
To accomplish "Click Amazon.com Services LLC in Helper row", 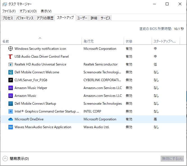I will point(103,88).
